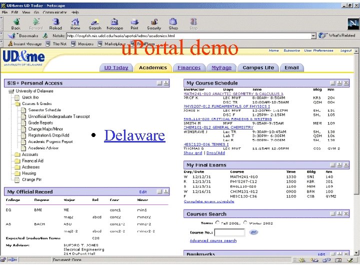Open Instant Message shortcut

pyautogui.click(x=25, y=43)
